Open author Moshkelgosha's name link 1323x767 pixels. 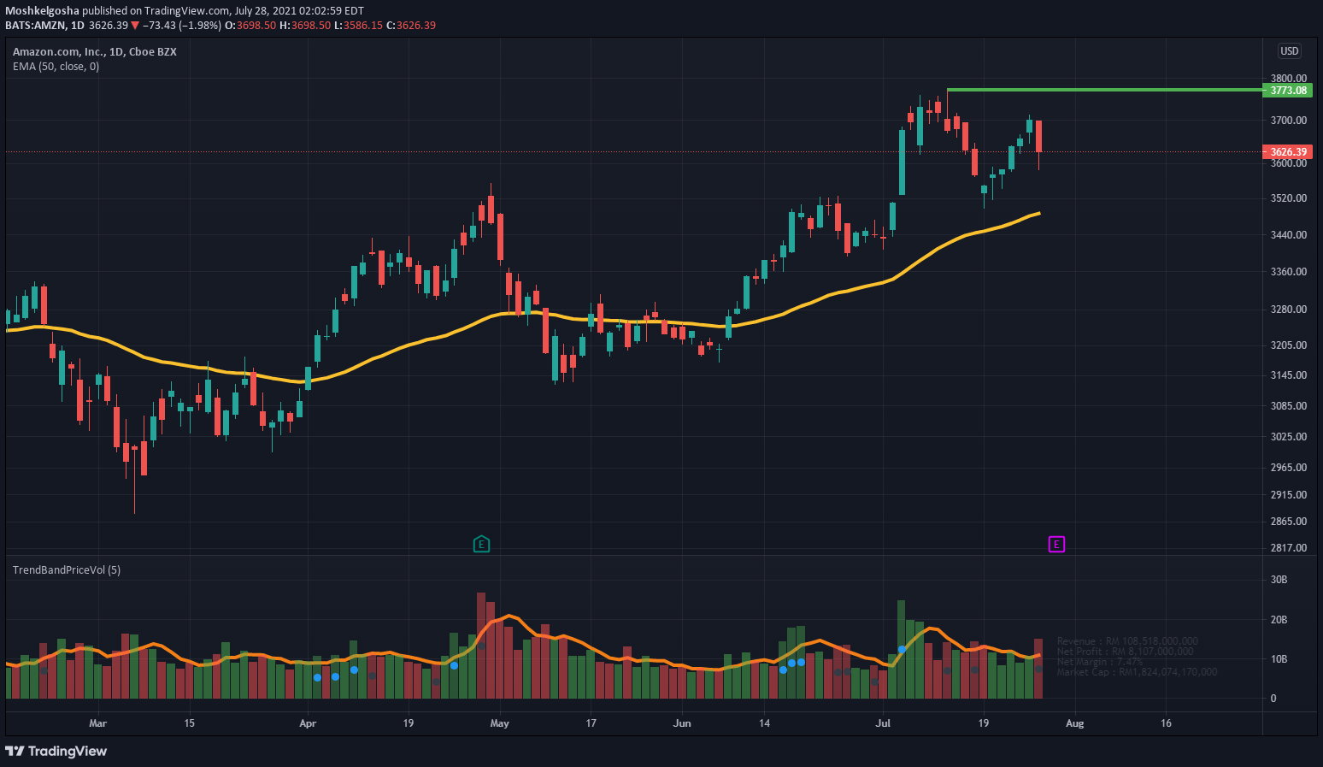coord(42,11)
